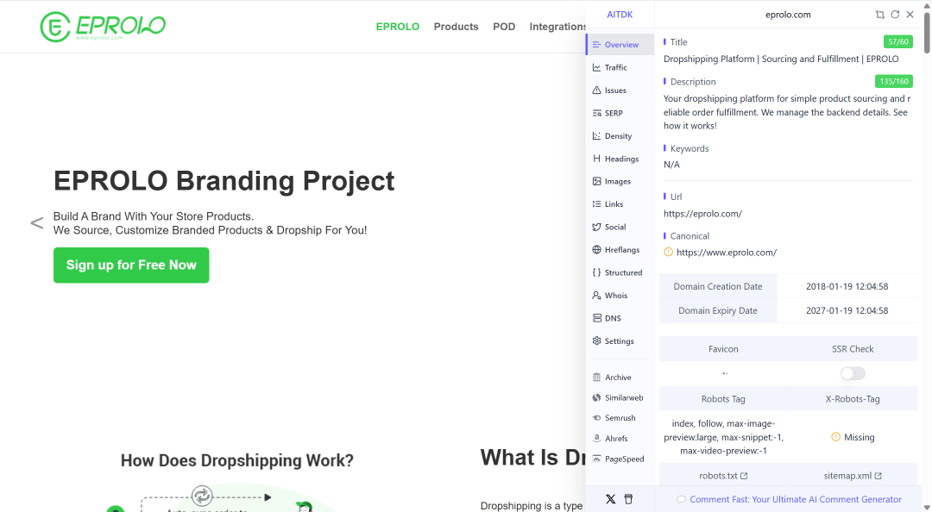Click the X (Twitter) icon at panel bottom
Screen dimensions: 932x512
click(610, 499)
